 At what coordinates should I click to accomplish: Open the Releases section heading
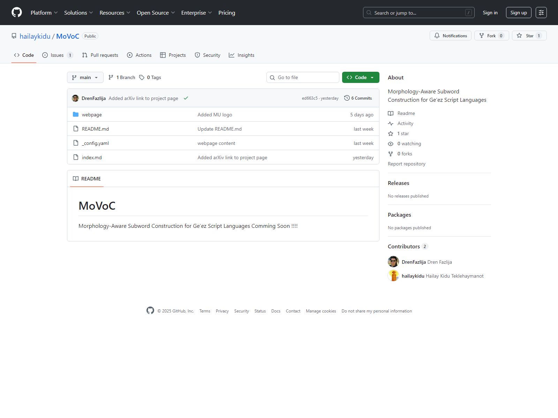(x=399, y=183)
